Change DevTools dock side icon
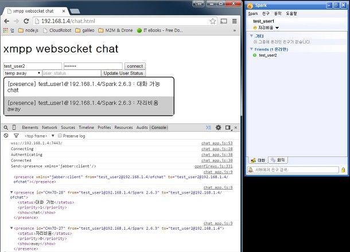The width and height of the screenshot is (350, 252). 228,128
